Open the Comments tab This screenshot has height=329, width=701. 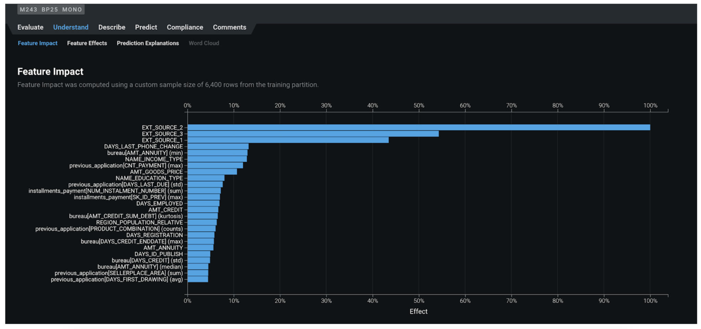click(229, 27)
